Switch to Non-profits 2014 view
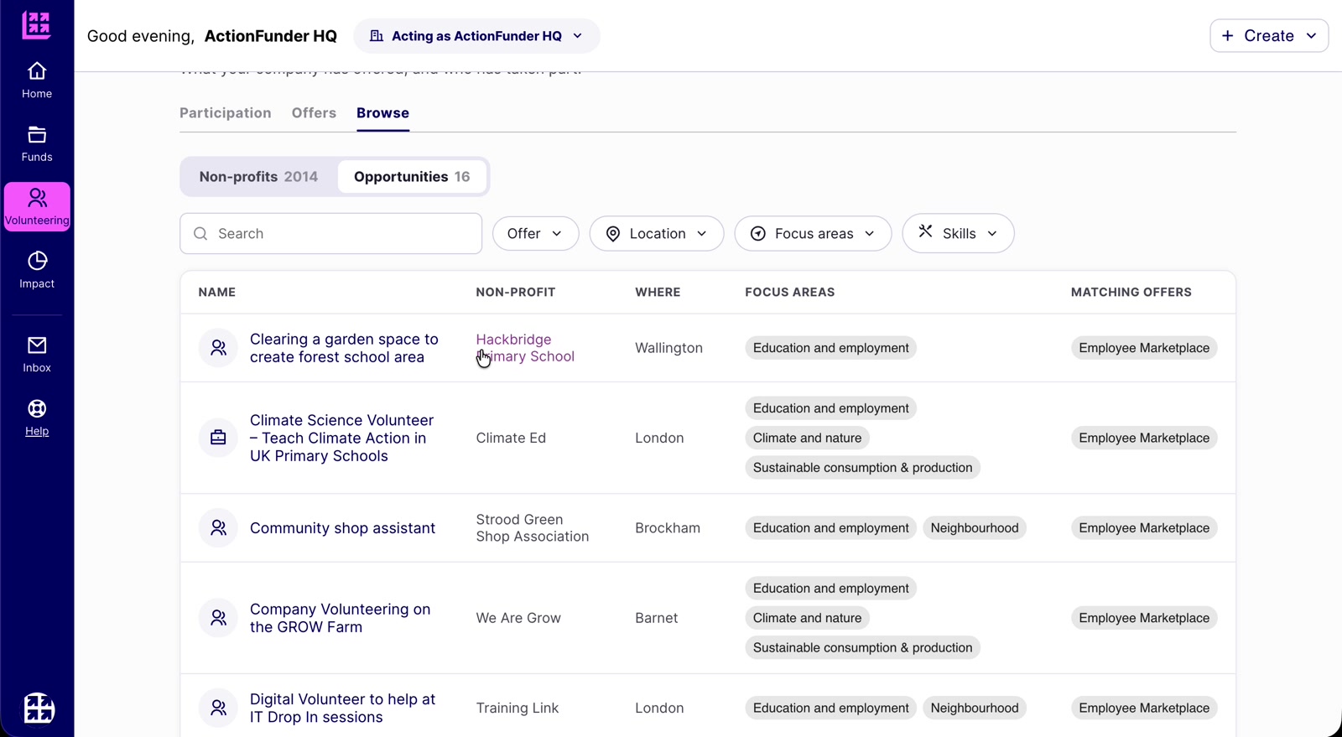The image size is (1342, 737). tap(258, 177)
